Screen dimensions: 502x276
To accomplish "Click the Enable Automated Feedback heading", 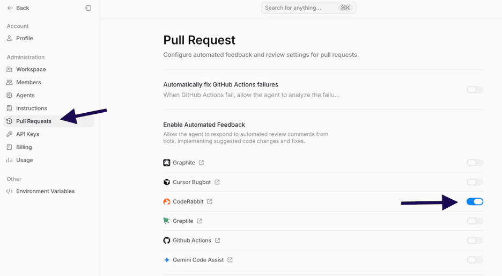I will click(x=204, y=125).
